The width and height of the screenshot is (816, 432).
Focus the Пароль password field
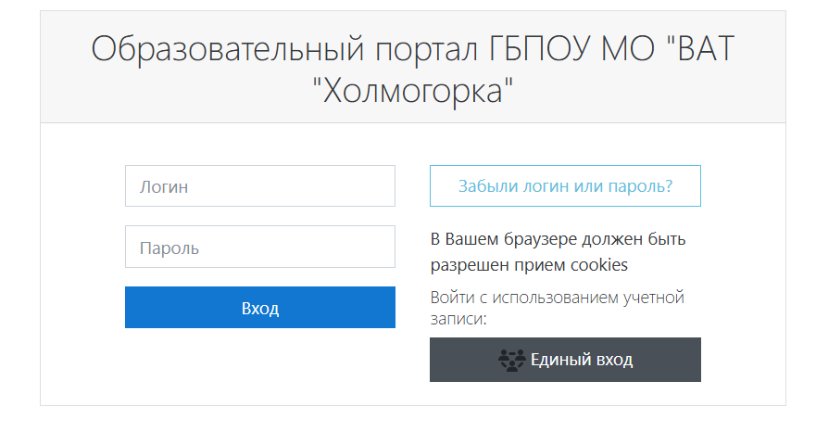click(x=260, y=248)
